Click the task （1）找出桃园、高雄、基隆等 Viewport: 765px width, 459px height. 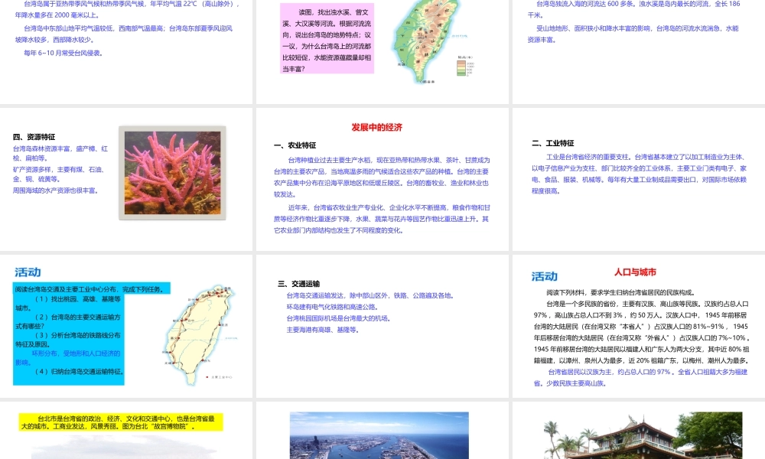[77, 298]
